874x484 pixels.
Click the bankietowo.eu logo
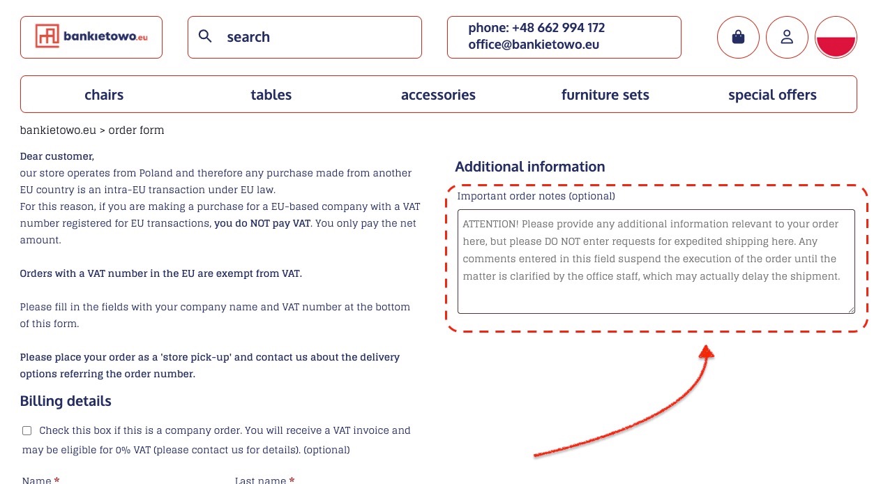(x=91, y=37)
